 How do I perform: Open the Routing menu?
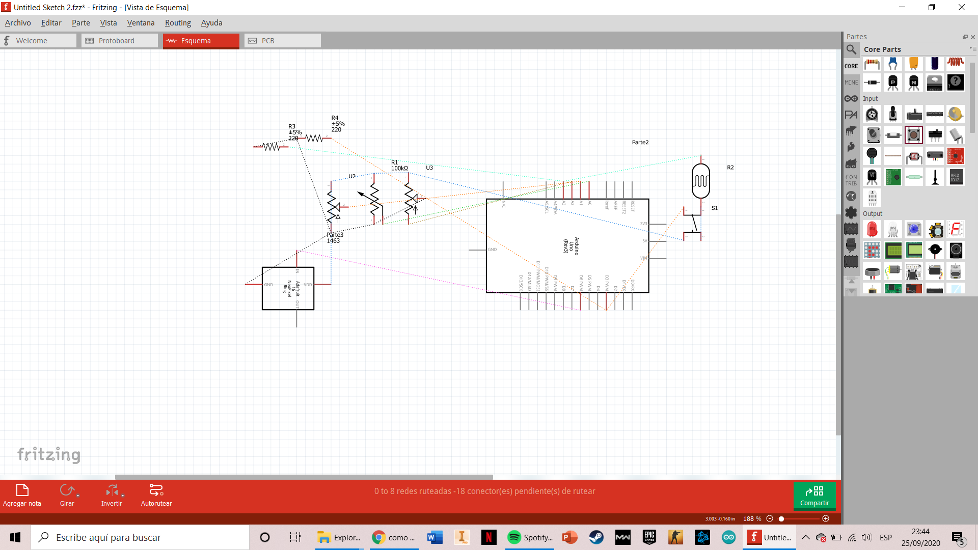point(178,22)
